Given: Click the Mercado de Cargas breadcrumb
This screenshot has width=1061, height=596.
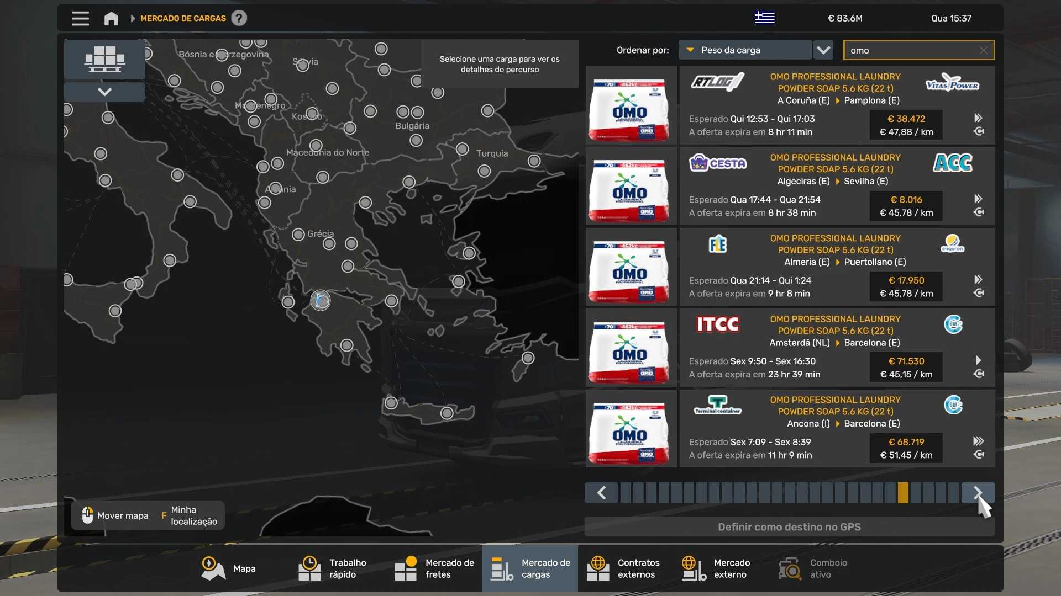Looking at the screenshot, I should (183, 18).
